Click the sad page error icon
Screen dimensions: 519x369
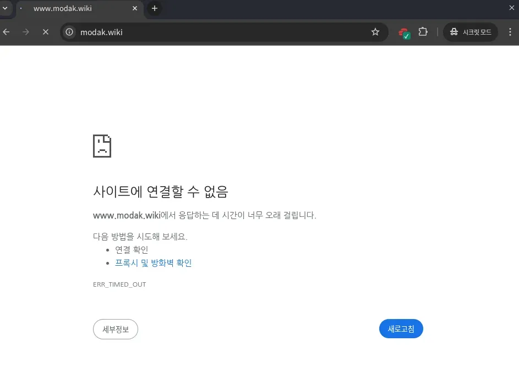click(x=102, y=146)
